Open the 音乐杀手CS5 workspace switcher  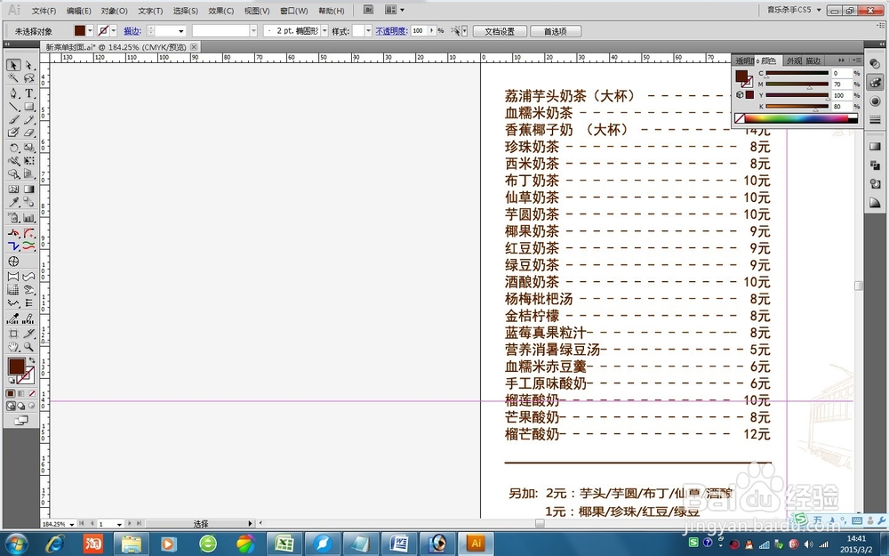794,10
